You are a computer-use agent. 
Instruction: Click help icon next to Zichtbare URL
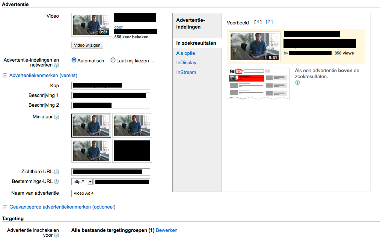56,172
